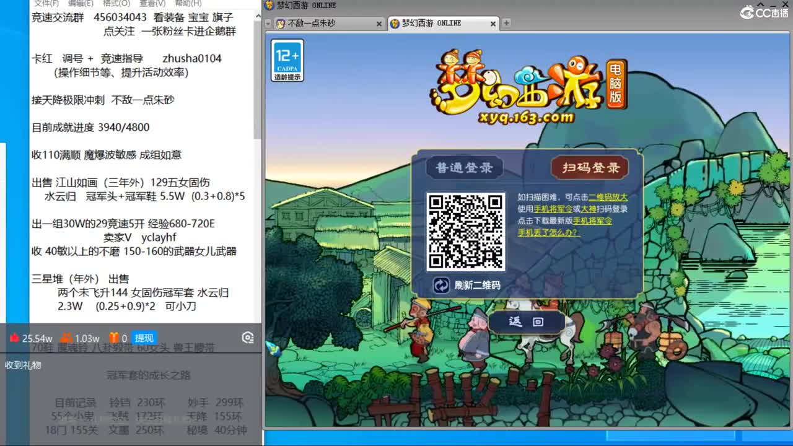Click the 梦幻西游 ONLINE window title text
Image resolution: width=793 pixels, height=446 pixels.
[307, 6]
